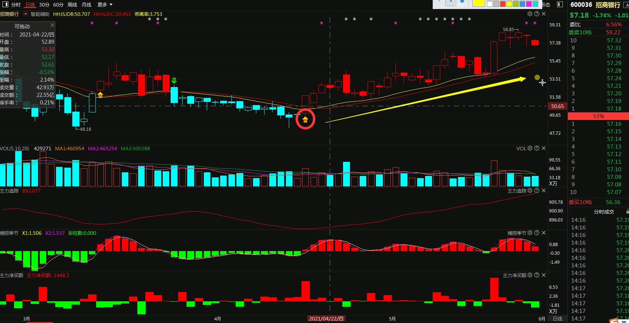Open settings gear for 主力净买额 panel
This screenshot has width=629, height=323.
tap(530, 275)
